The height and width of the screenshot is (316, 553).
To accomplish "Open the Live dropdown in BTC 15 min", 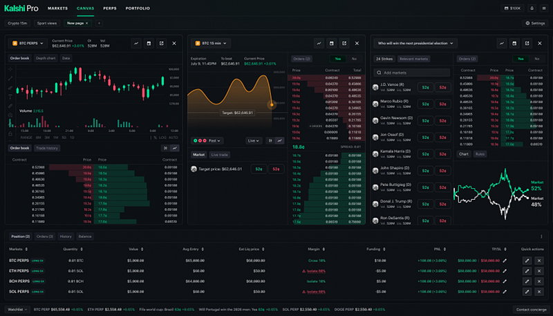I will coord(254,141).
